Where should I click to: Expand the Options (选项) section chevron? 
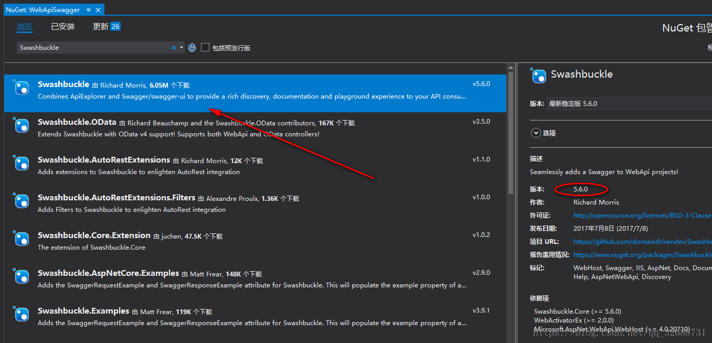pos(536,133)
